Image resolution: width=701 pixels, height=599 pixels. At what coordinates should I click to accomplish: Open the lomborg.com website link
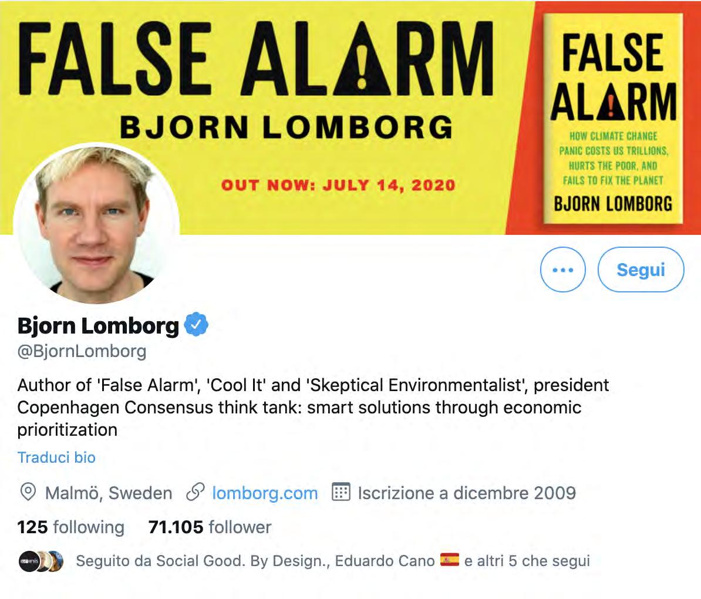[x=265, y=493]
